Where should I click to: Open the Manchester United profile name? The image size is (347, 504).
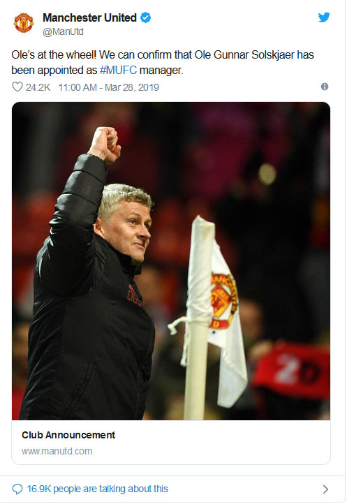[x=90, y=17]
